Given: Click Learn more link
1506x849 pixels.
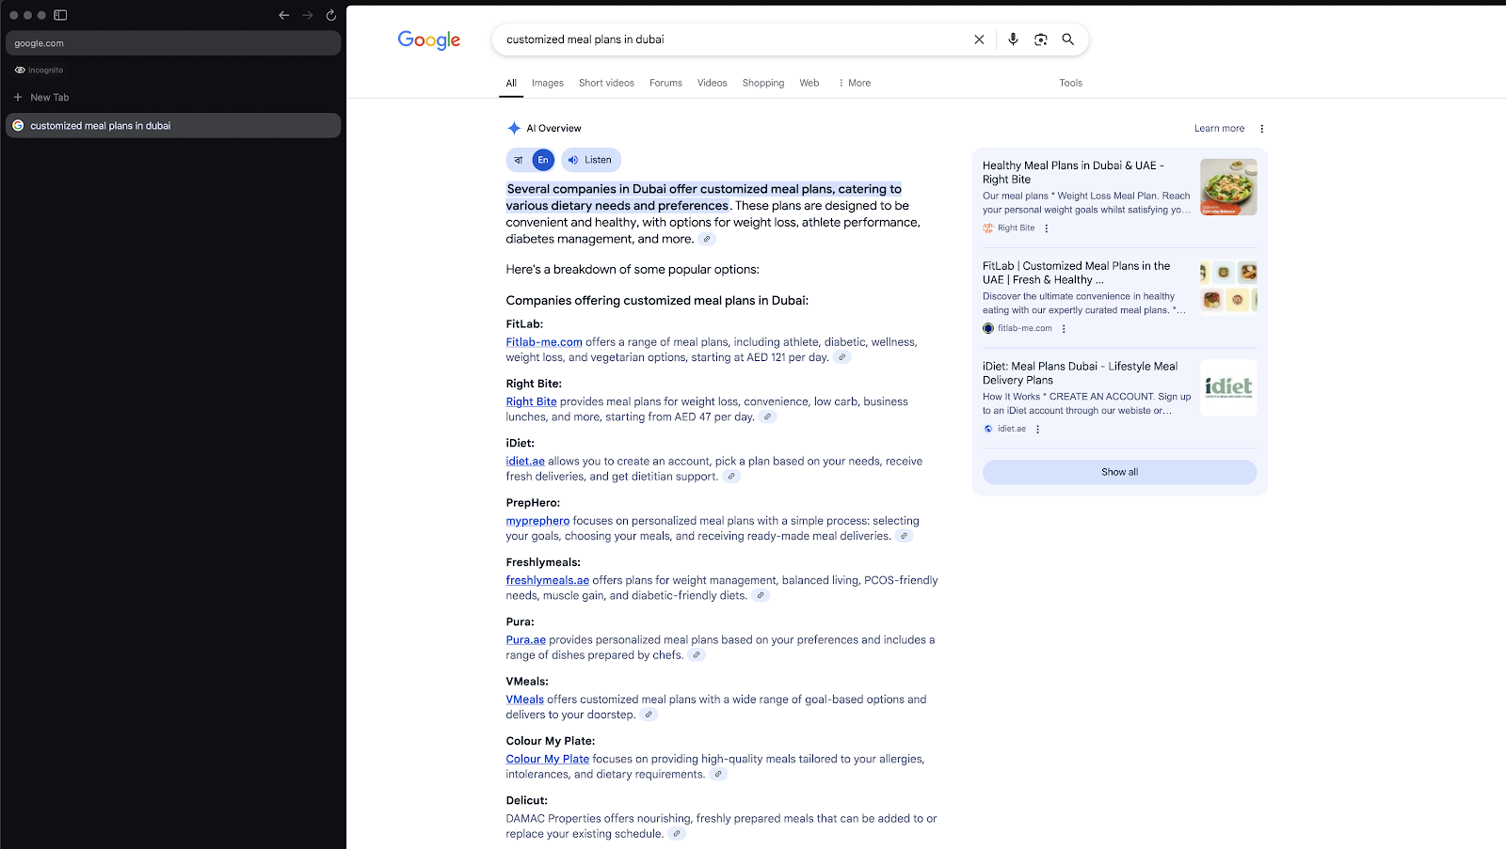Looking at the screenshot, I should (1219, 129).
